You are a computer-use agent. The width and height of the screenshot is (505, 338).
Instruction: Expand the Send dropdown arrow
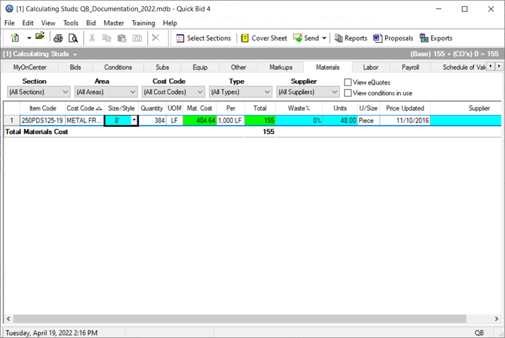pos(324,38)
